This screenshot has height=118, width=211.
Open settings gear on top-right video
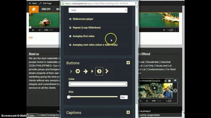164,30
